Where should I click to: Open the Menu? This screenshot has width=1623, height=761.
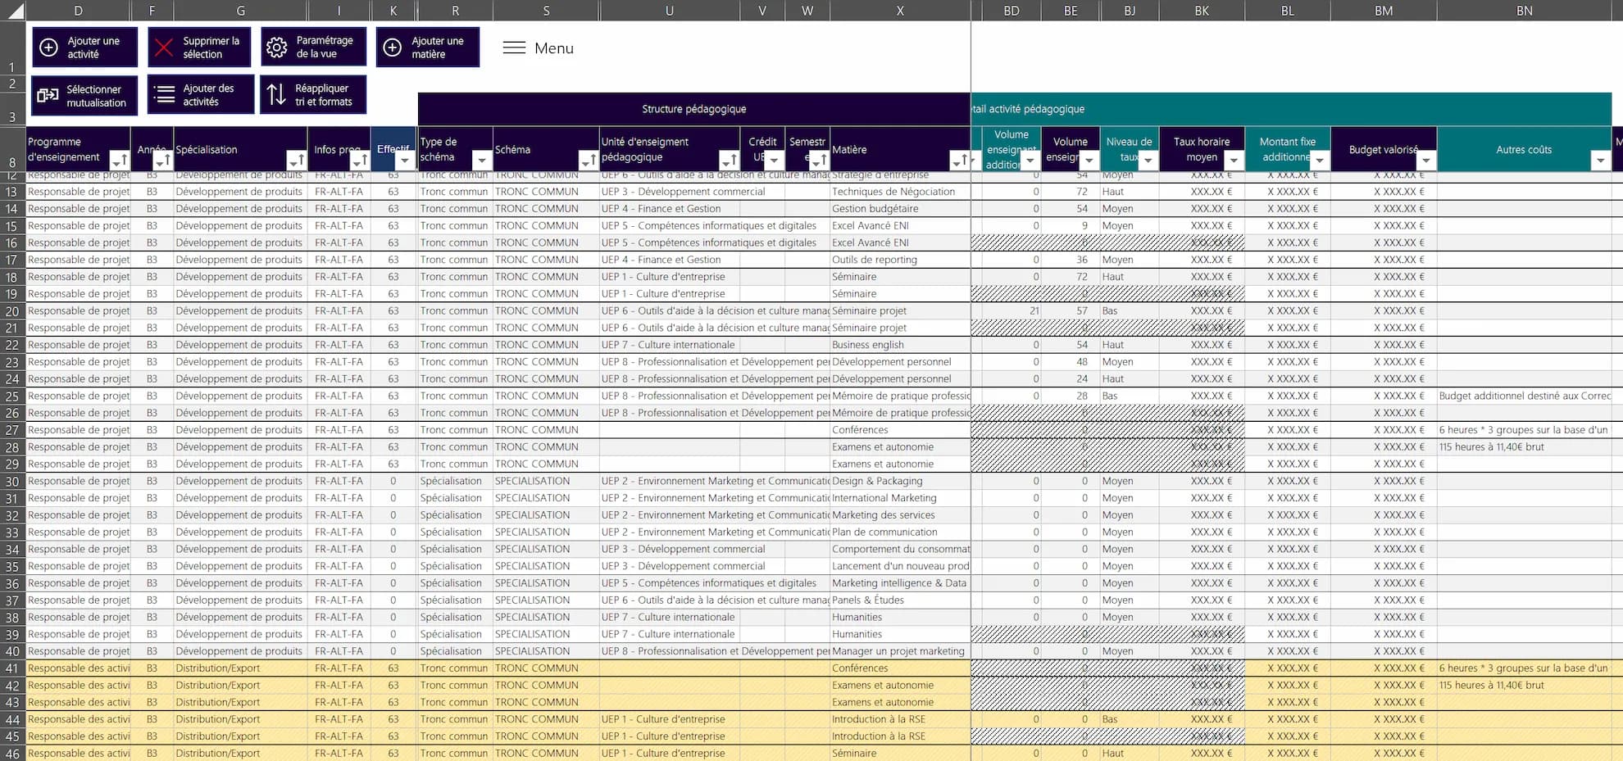pos(537,48)
